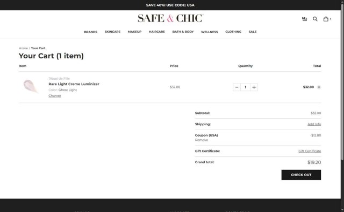Image resolution: width=344 pixels, height=212 pixels.
Task: Click the Rituel de Fille brand name
Action: coord(59,79)
